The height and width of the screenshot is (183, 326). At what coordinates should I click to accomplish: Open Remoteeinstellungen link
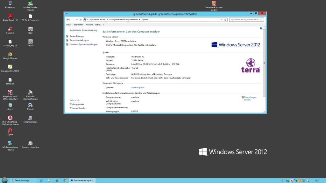[x=79, y=40]
